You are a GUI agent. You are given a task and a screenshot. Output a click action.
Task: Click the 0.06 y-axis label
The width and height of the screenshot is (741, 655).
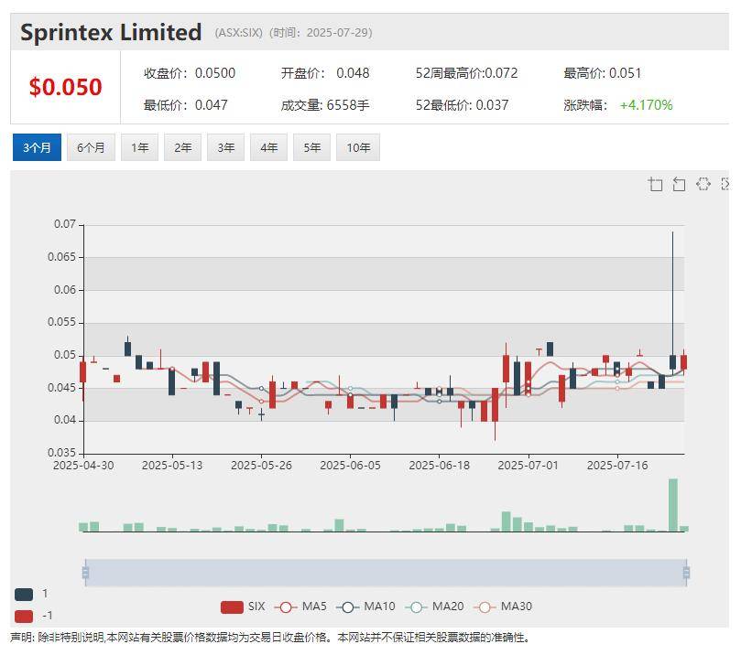[x=65, y=290]
